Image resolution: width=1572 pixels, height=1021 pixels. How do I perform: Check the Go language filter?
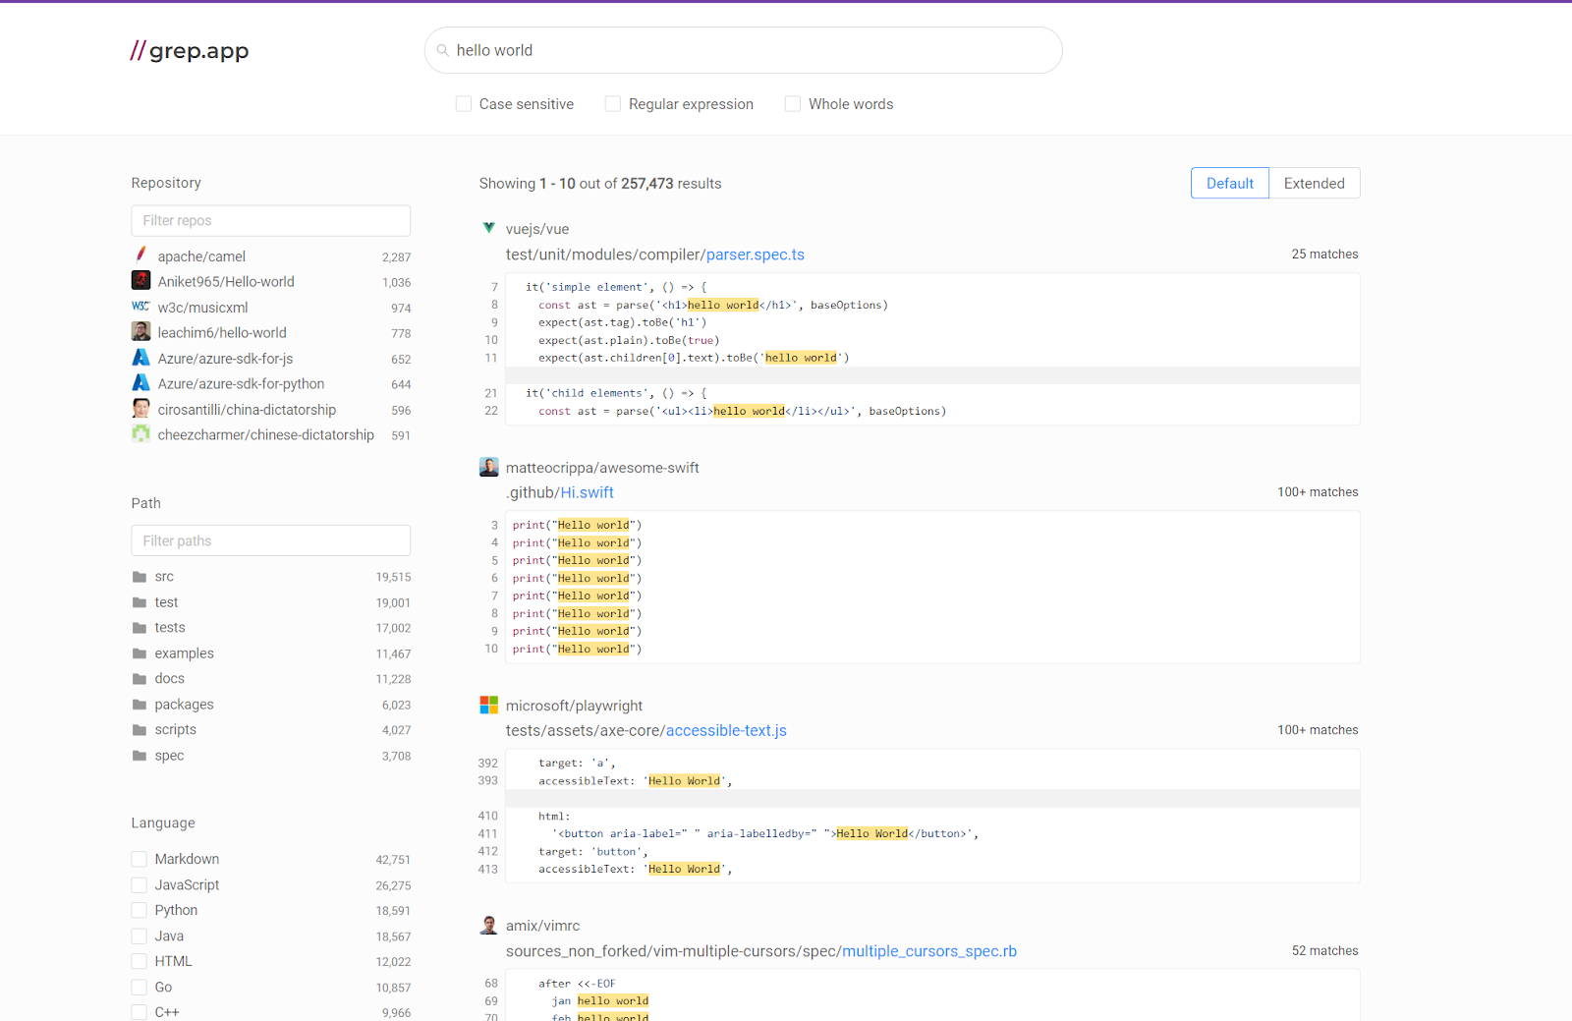point(140,987)
